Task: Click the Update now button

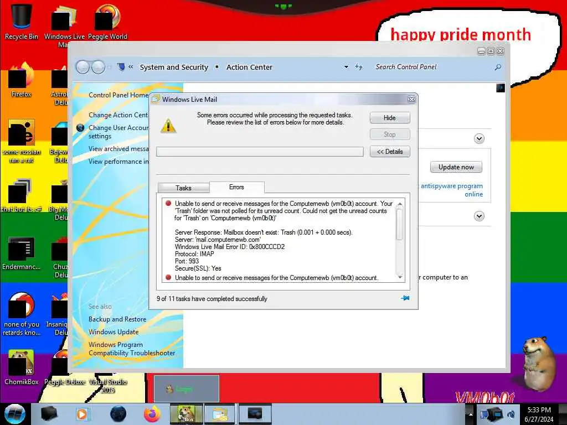Action: 456,167
